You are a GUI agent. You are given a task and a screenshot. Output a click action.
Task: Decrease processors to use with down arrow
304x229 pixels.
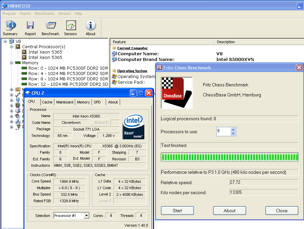(x=233, y=133)
